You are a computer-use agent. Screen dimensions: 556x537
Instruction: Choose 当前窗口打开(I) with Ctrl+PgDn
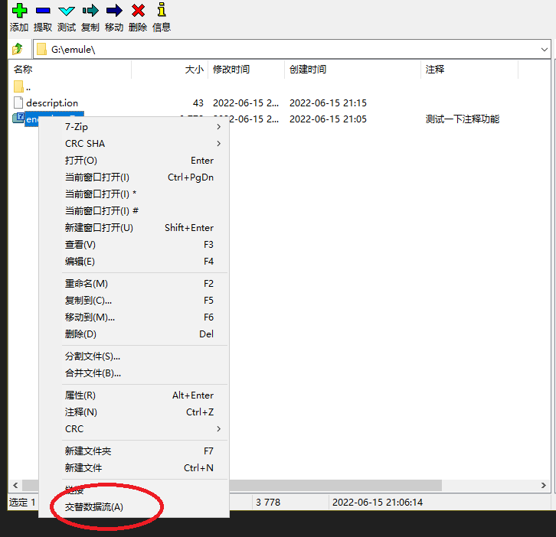134,177
